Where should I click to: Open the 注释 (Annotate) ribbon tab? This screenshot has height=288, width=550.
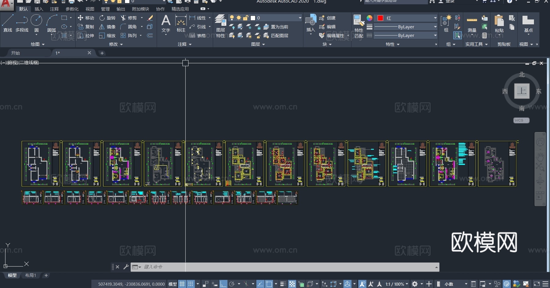click(x=54, y=9)
